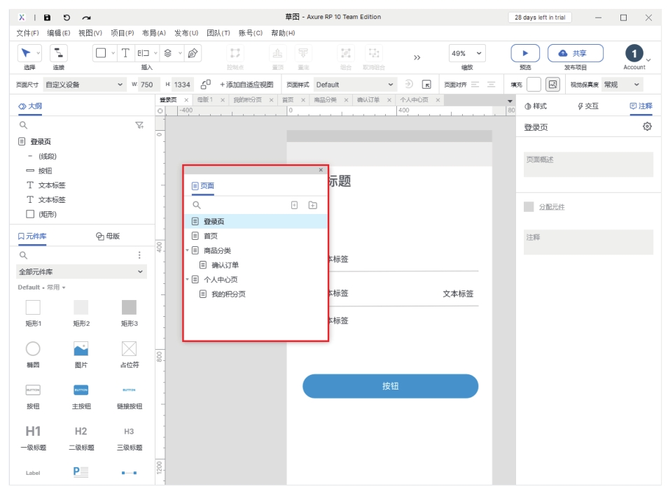668x491 pixels.
Task: Collapse the 商品分类 page tree node
Action: tap(188, 250)
